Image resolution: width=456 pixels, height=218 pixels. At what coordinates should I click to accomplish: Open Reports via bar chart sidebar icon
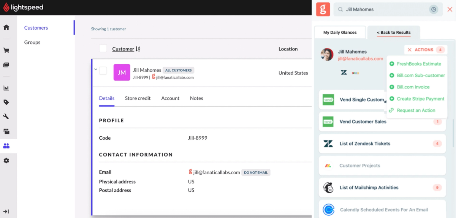tap(6, 88)
